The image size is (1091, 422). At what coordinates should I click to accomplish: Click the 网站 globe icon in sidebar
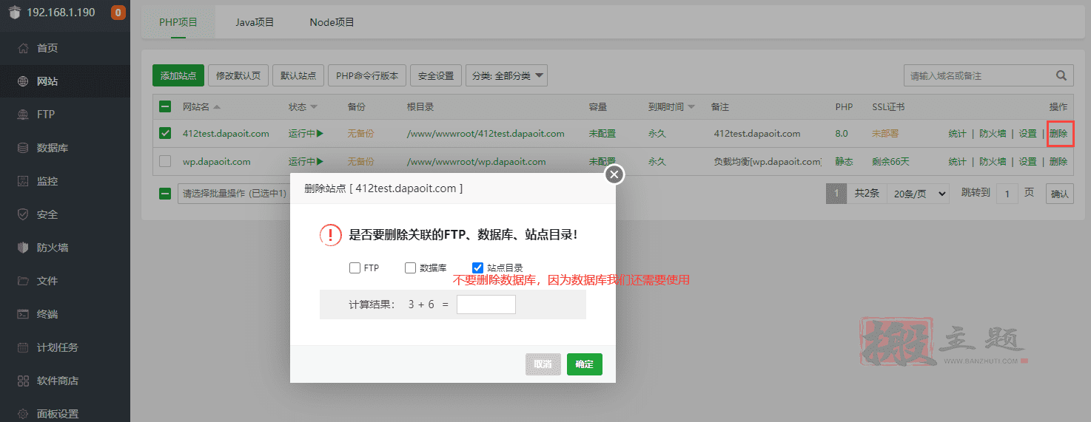23,81
